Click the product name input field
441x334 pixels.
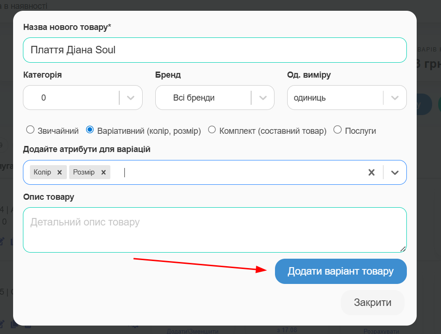coord(214,50)
